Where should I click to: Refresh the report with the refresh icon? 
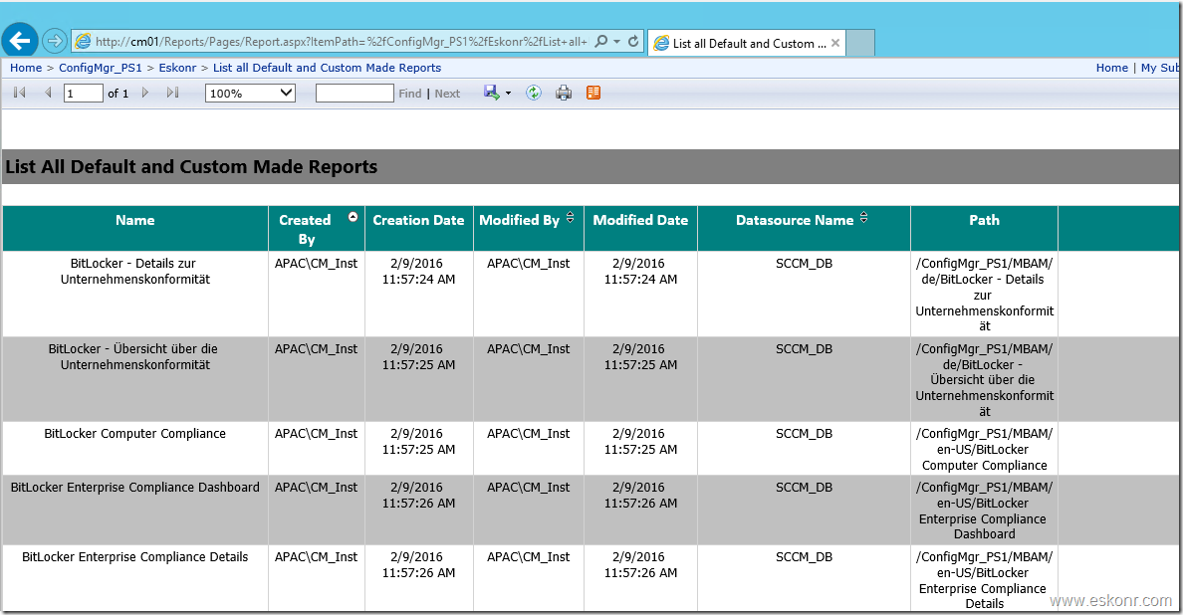pos(534,93)
